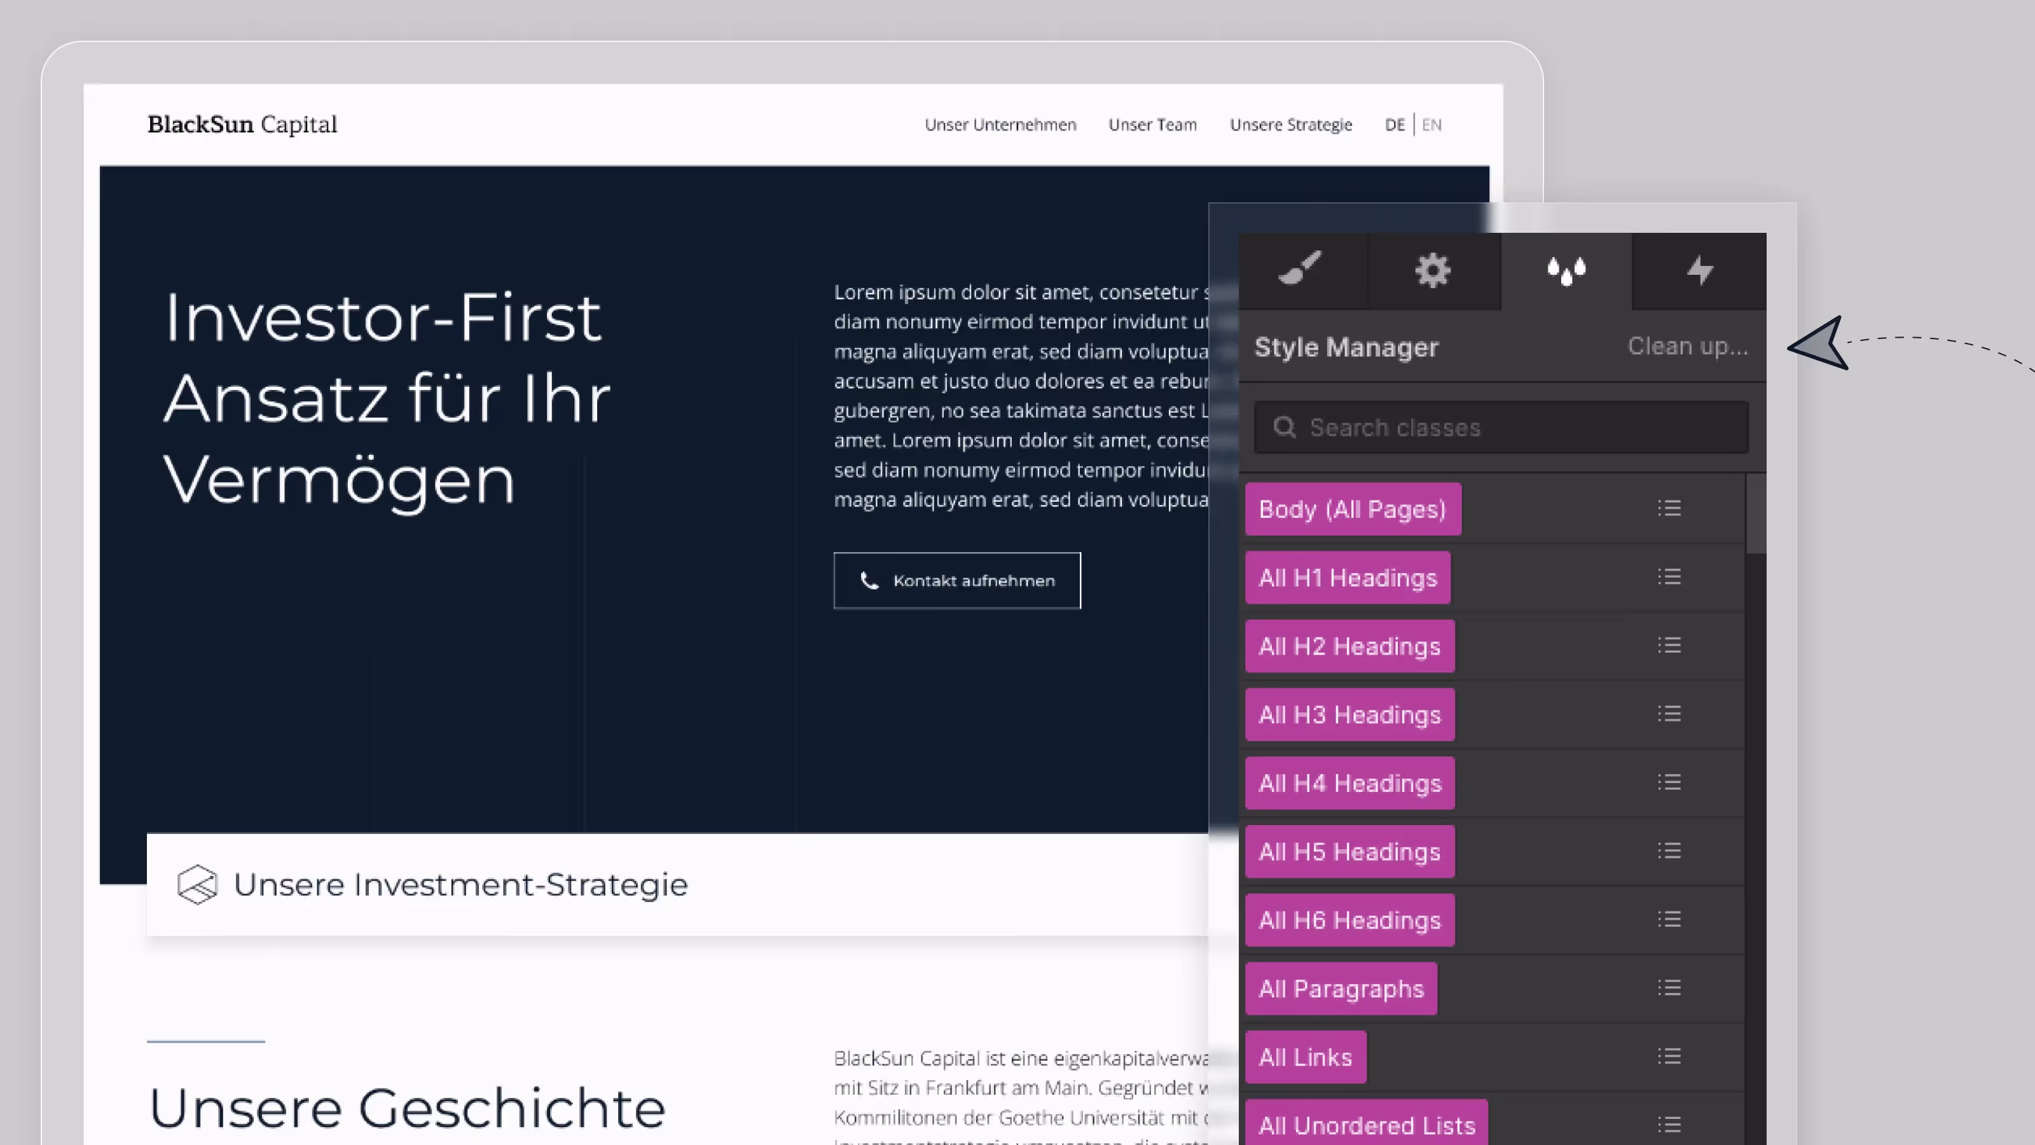Open list icon for All H1 Headings

1669,577
